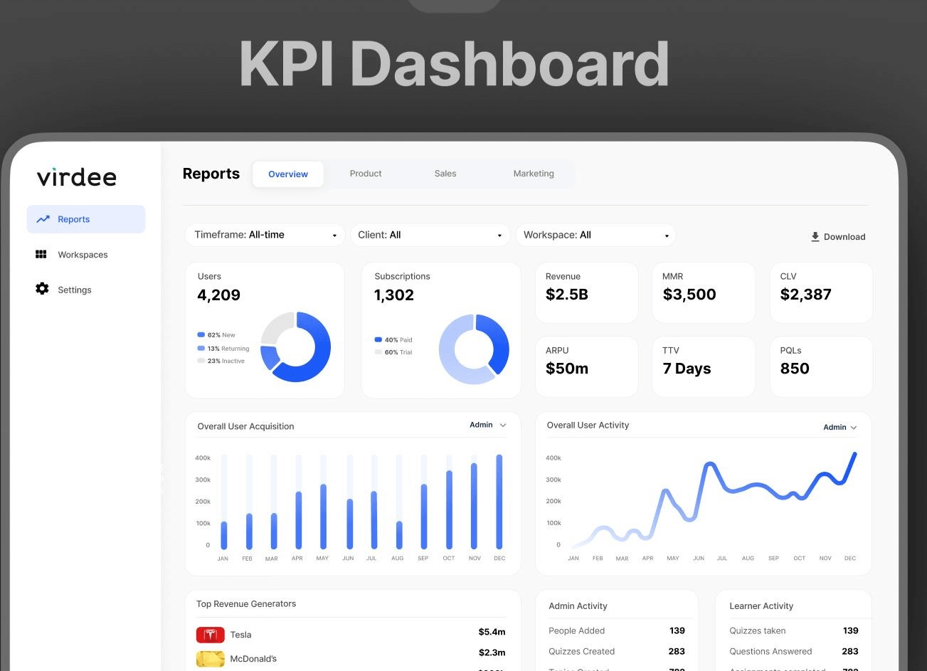The image size is (927, 671).
Task: Click the Overall User Acquisition title
Action: tap(245, 426)
